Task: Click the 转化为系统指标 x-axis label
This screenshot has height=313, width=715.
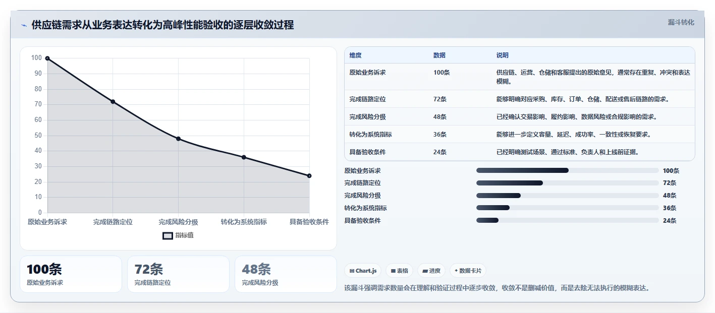Action: click(x=244, y=222)
